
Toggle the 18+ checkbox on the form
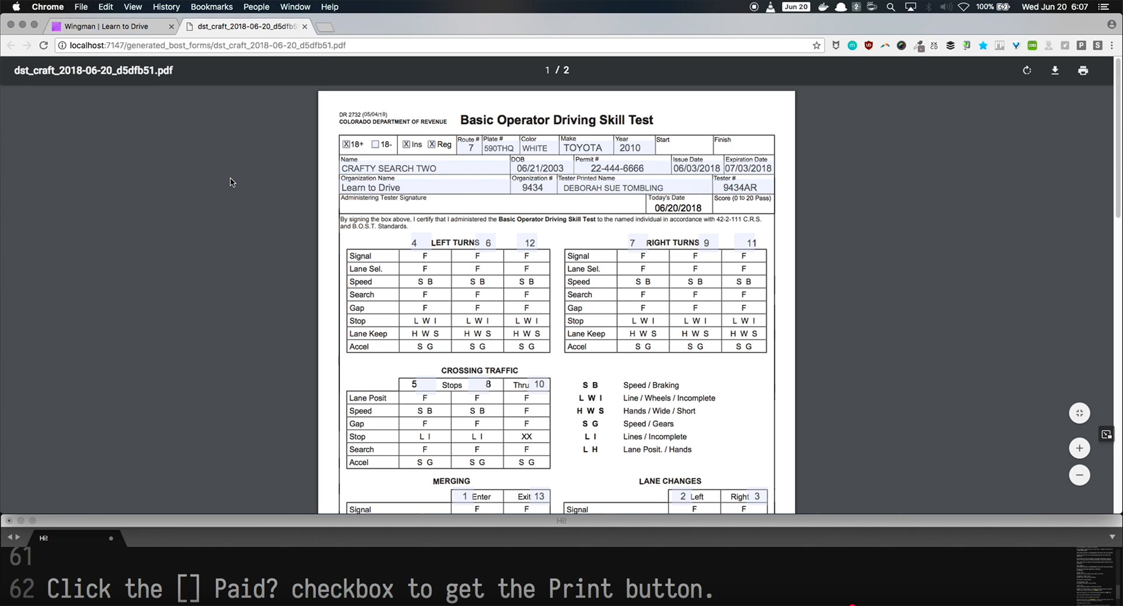point(346,144)
